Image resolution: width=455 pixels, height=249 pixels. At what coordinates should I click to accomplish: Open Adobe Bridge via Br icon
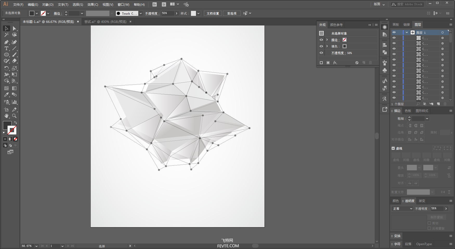(x=155, y=4)
